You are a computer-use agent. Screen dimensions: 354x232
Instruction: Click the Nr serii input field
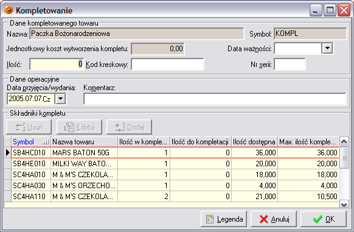point(290,64)
